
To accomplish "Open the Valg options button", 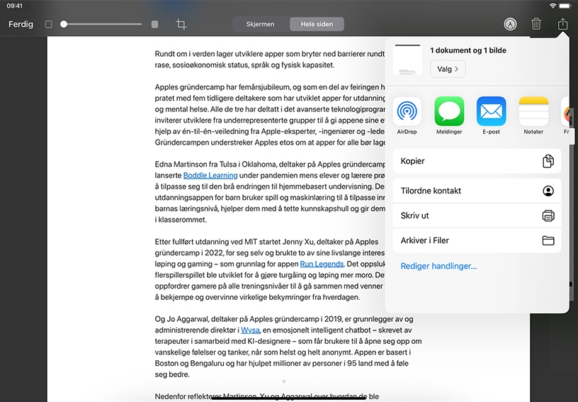I will tap(448, 69).
